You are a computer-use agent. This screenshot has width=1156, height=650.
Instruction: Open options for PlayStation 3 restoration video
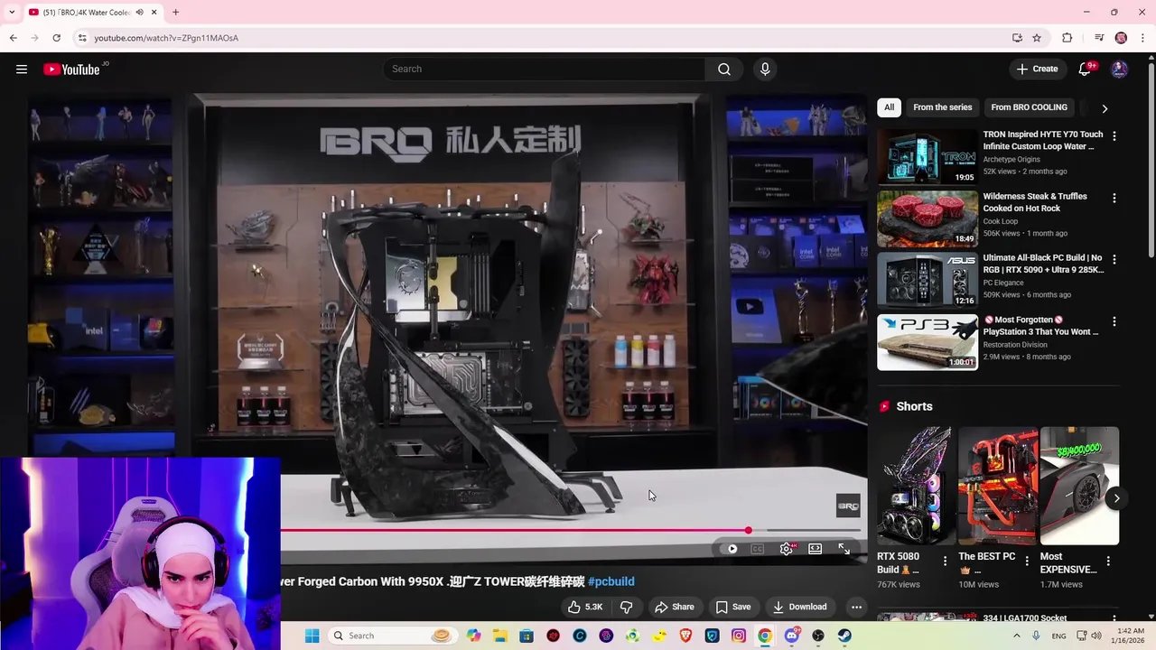click(x=1114, y=321)
